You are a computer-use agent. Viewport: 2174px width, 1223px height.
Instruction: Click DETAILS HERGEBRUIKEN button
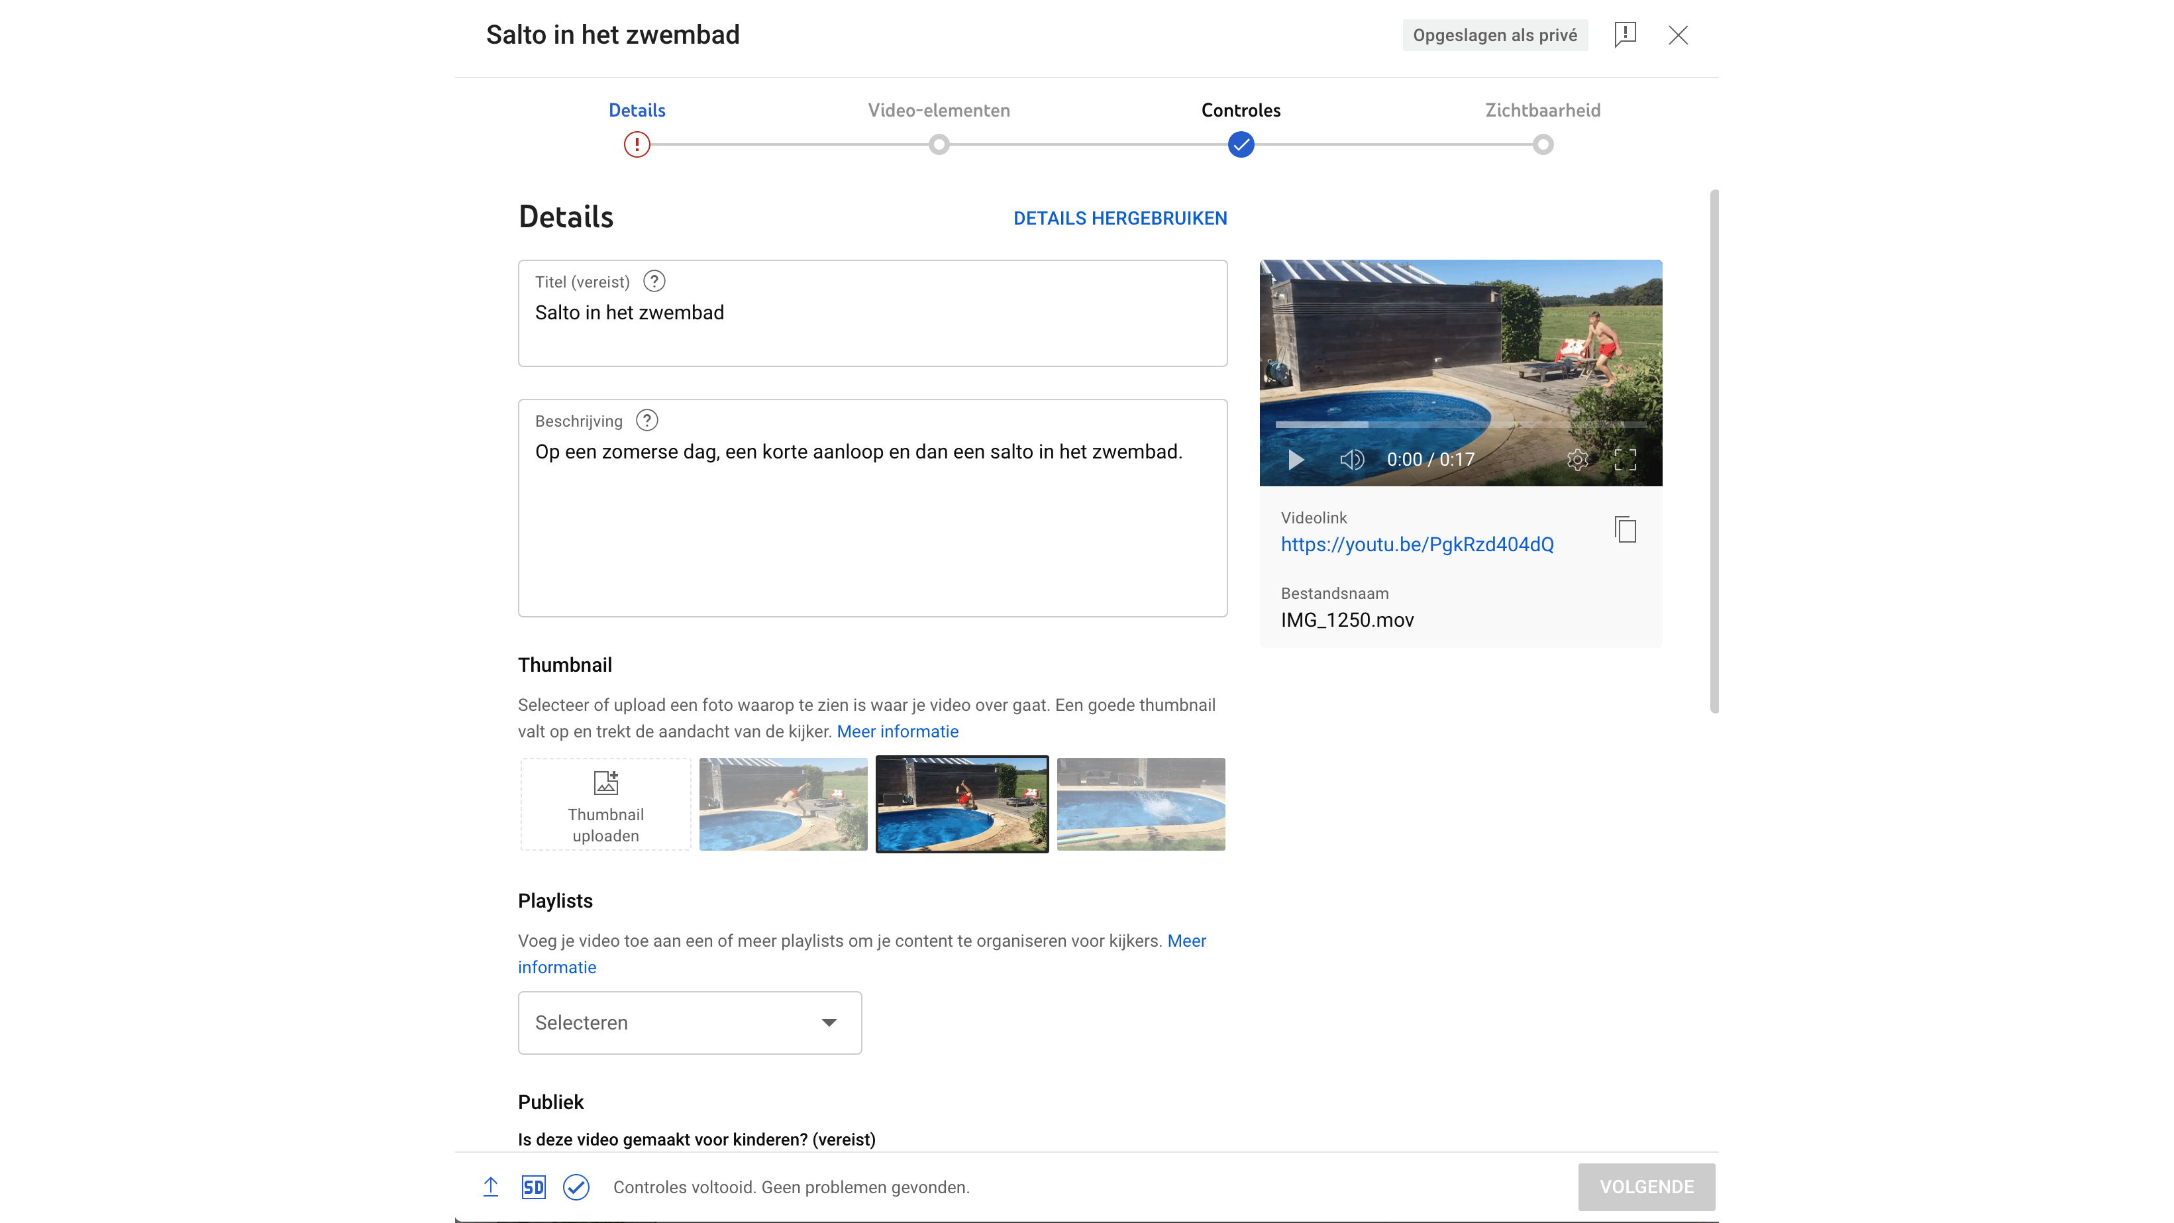click(x=1120, y=218)
